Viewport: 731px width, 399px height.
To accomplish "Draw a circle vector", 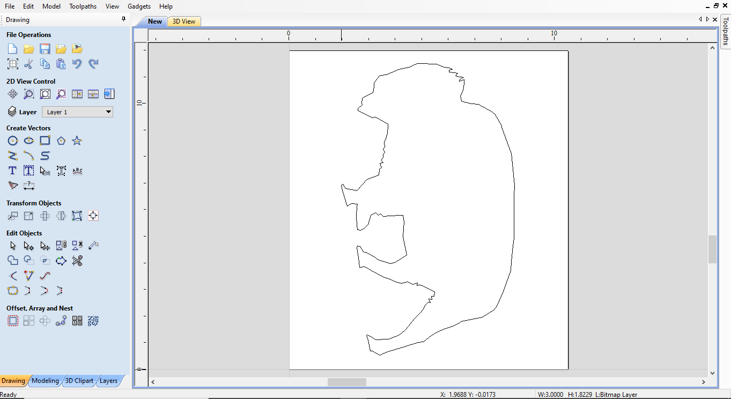I will [13, 141].
